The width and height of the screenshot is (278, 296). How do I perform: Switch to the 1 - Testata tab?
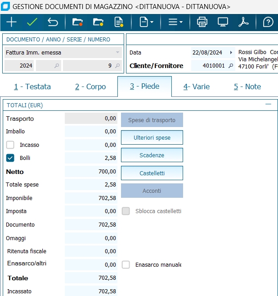click(x=32, y=87)
